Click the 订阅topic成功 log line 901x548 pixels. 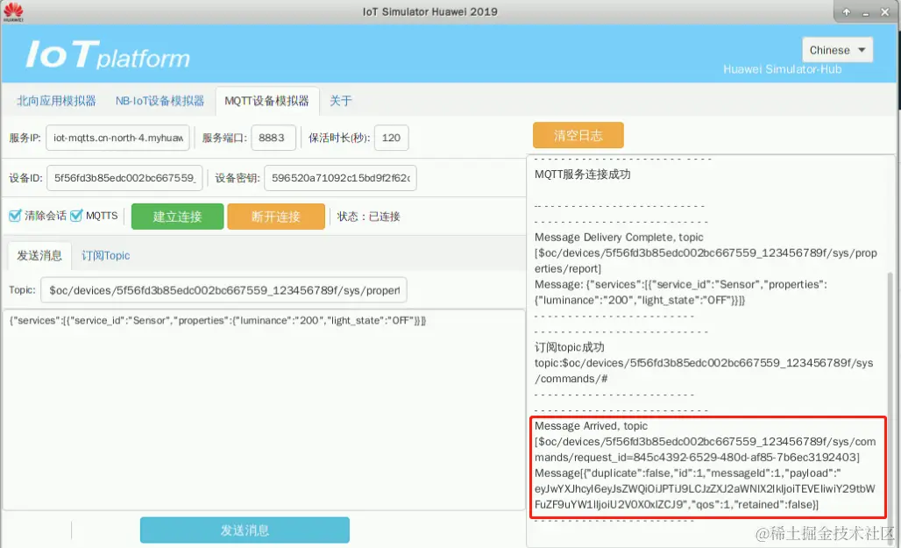point(570,347)
